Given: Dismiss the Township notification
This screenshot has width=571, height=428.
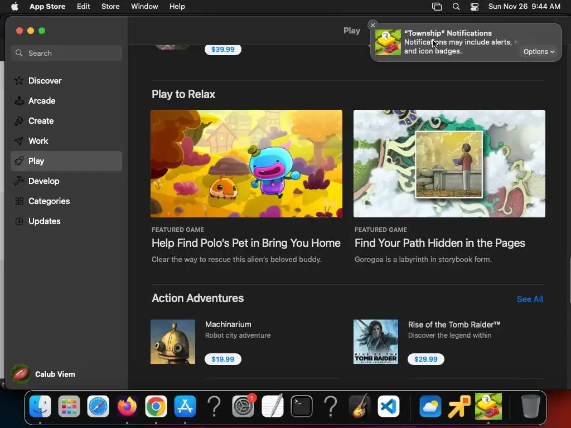Looking at the screenshot, I should 372,25.
